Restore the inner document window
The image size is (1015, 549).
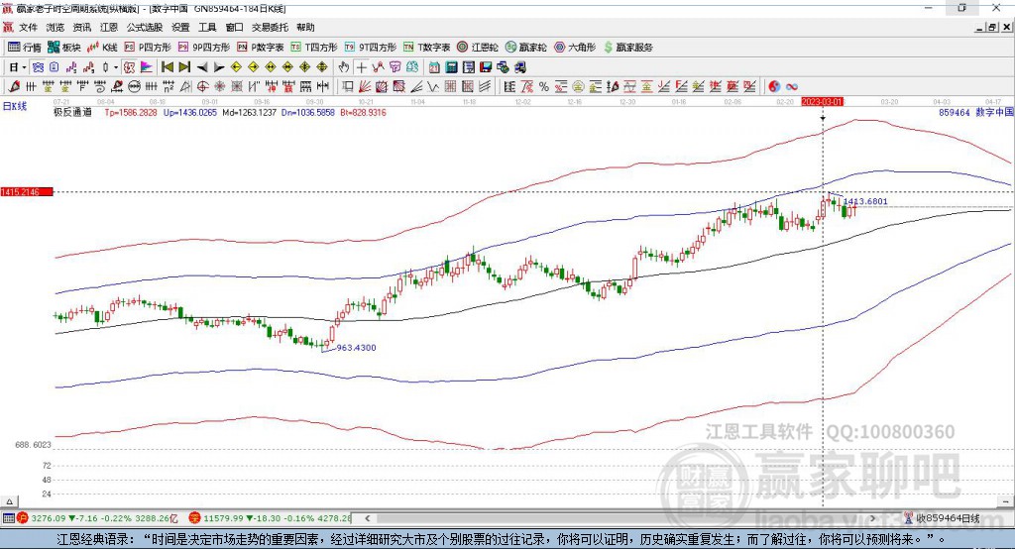[993, 27]
